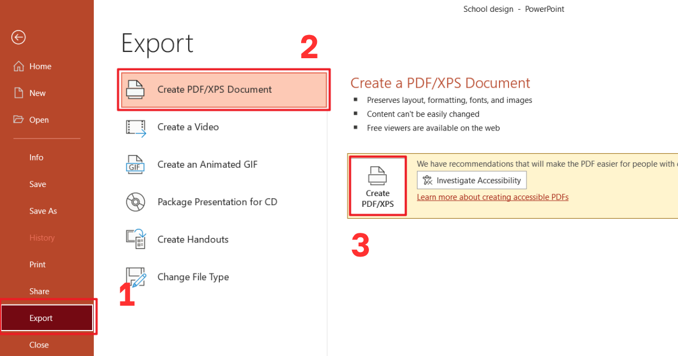
Task: Open the Home page in sidebar
Action: (47, 66)
